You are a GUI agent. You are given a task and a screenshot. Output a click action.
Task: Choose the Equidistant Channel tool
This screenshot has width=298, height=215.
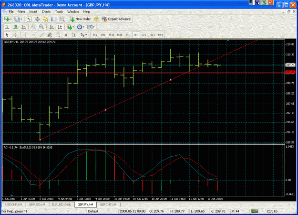click(50, 35)
